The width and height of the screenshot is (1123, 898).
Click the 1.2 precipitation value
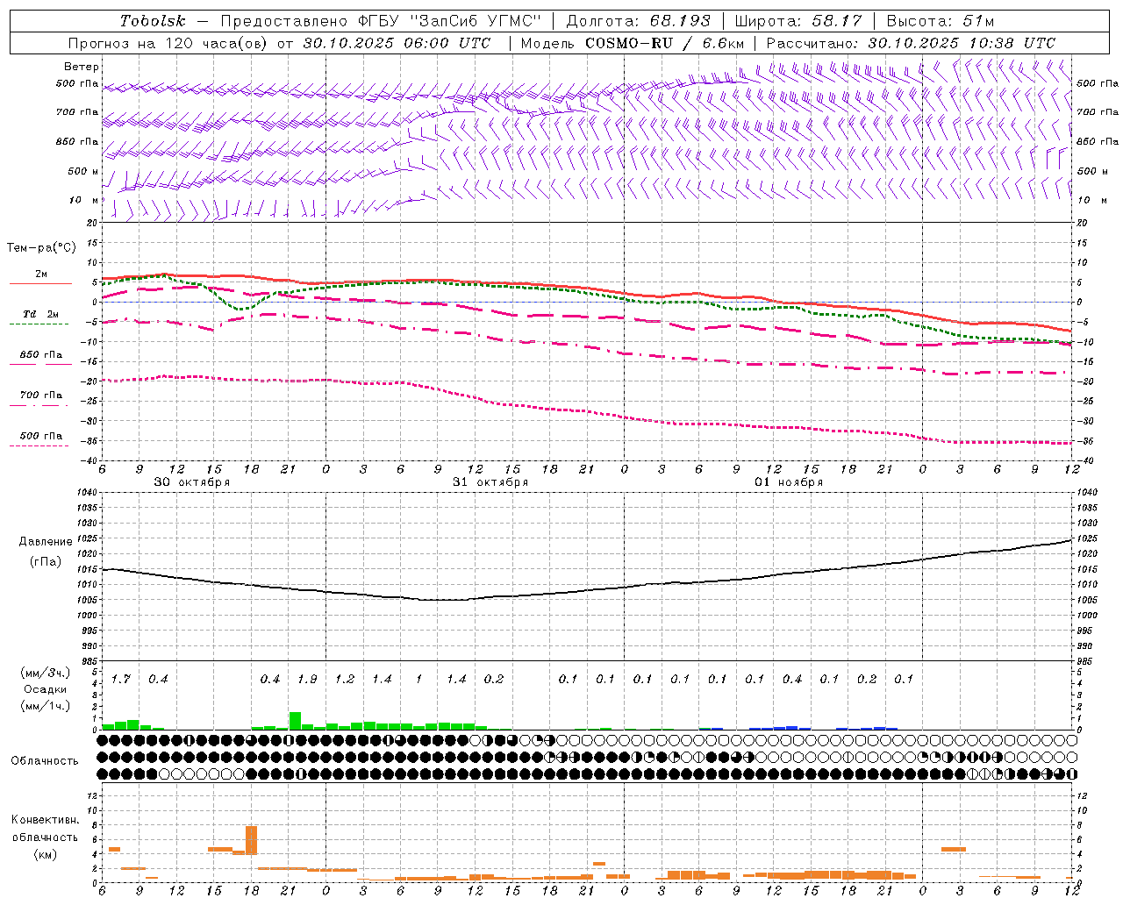(345, 680)
